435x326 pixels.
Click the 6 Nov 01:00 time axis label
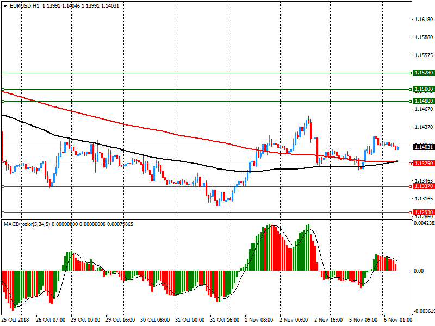click(x=398, y=320)
